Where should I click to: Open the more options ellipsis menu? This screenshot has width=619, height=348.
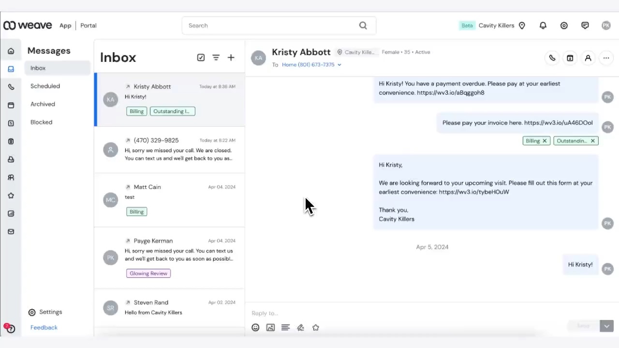point(606,58)
